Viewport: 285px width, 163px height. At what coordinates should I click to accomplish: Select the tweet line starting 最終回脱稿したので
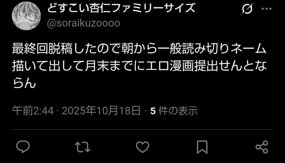pyautogui.click(x=139, y=49)
